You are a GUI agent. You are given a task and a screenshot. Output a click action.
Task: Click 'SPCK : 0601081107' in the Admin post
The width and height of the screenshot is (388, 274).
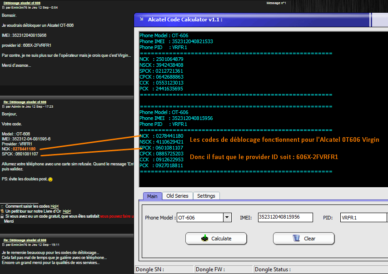coord(20,154)
